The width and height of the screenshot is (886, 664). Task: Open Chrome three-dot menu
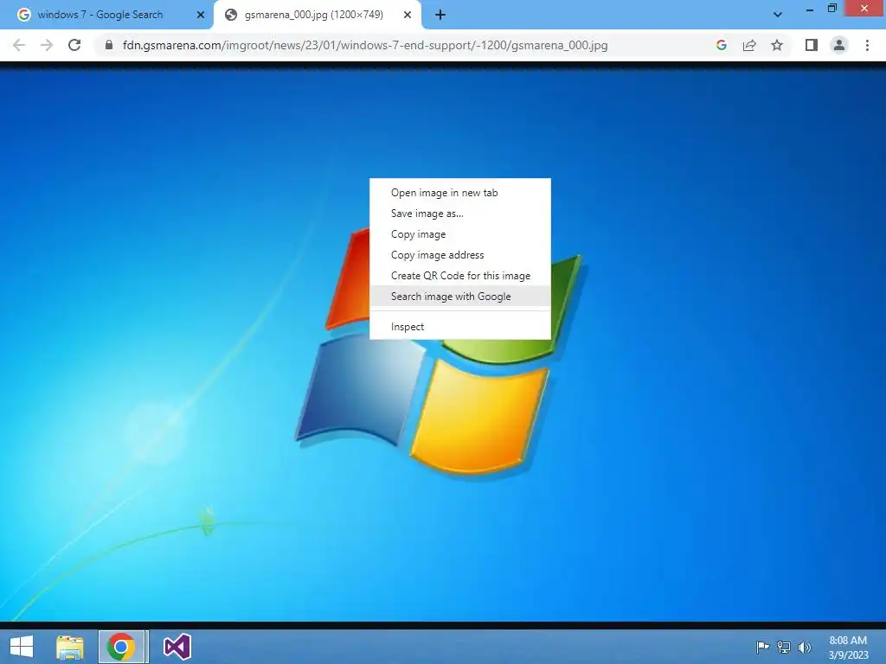(867, 45)
